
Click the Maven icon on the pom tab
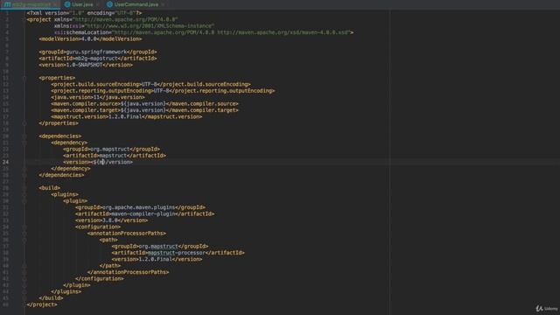(7, 4)
